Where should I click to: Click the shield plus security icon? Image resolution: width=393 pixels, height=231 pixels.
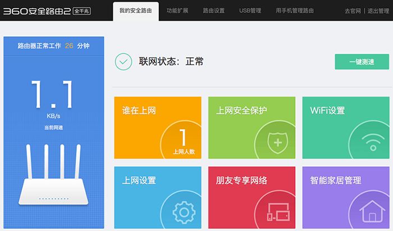click(278, 143)
